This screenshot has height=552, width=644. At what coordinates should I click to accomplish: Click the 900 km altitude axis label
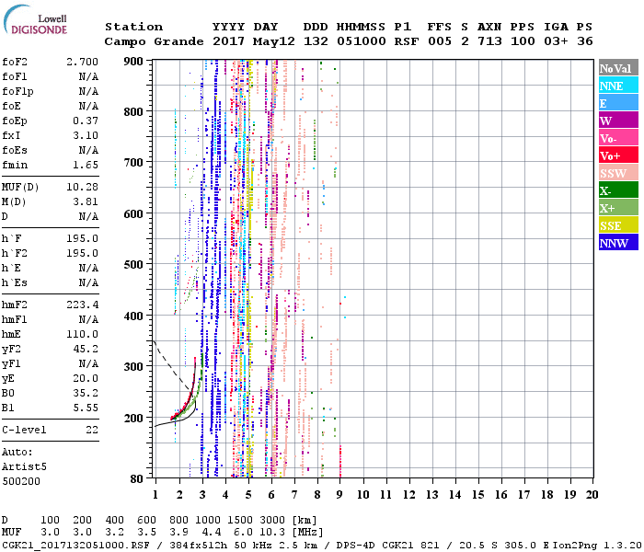tap(133, 62)
